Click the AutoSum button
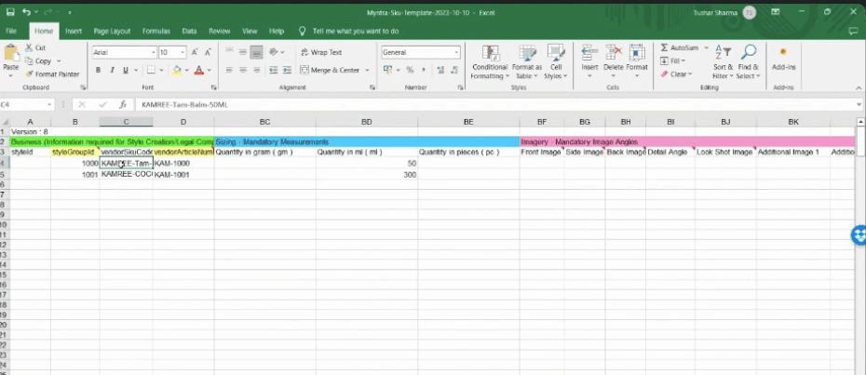Screen dimensions: 866x375 [x=680, y=48]
